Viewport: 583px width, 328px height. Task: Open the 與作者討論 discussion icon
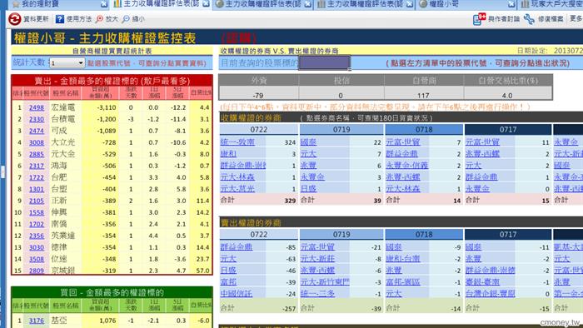(479, 18)
